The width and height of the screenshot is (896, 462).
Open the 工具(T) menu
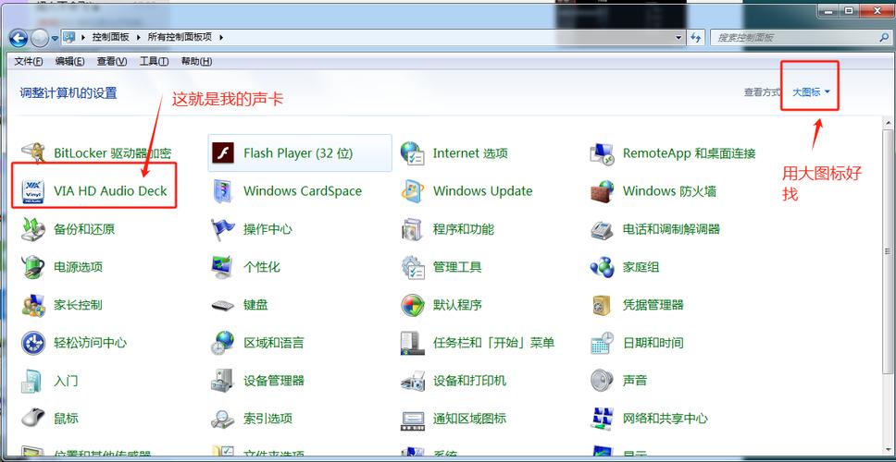154,61
